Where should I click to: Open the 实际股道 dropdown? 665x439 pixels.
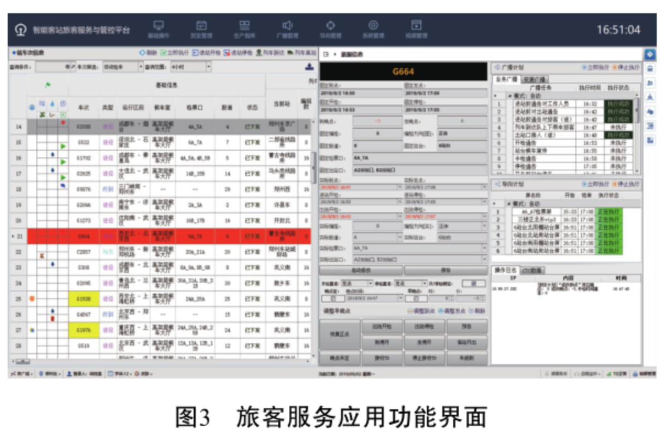click(400, 237)
